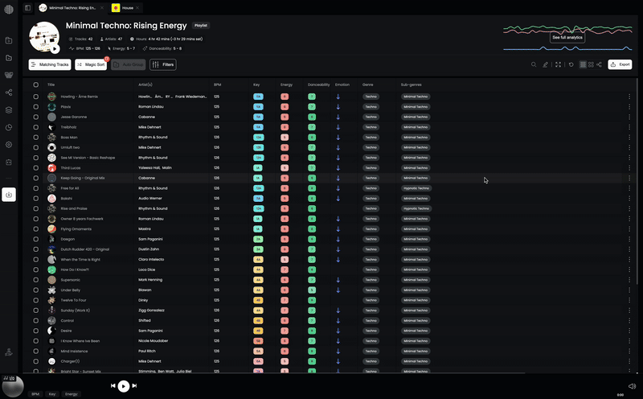
Task: Click the BPM column header
Action: click(217, 84)
